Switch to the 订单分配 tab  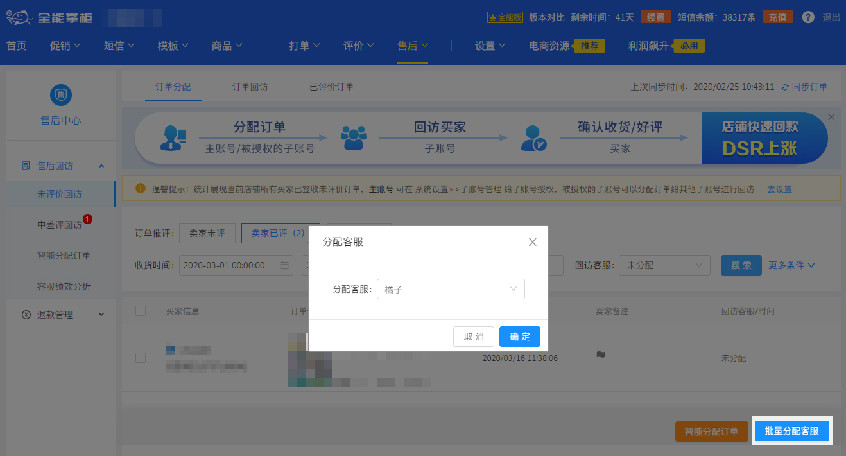coord(173,87)
